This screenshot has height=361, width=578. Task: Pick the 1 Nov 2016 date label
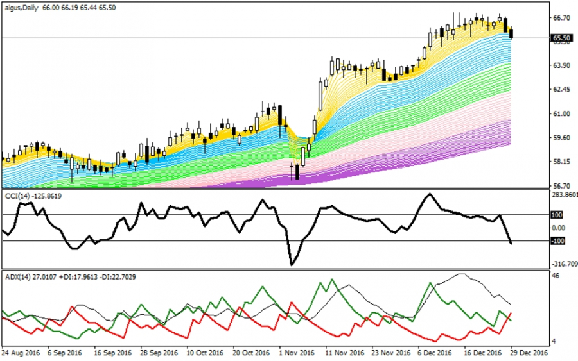[x=296, y=353]
